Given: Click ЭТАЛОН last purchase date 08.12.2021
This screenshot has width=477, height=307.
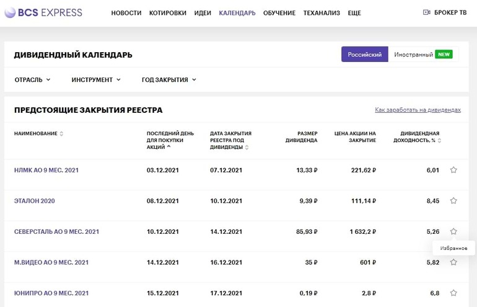Looking at the screenshot, I should point(163,201).
